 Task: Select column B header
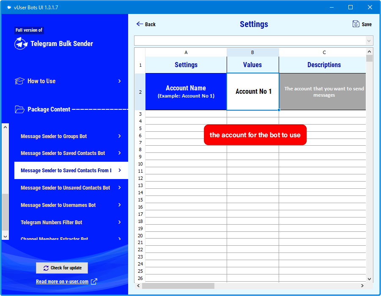[253, 52]
